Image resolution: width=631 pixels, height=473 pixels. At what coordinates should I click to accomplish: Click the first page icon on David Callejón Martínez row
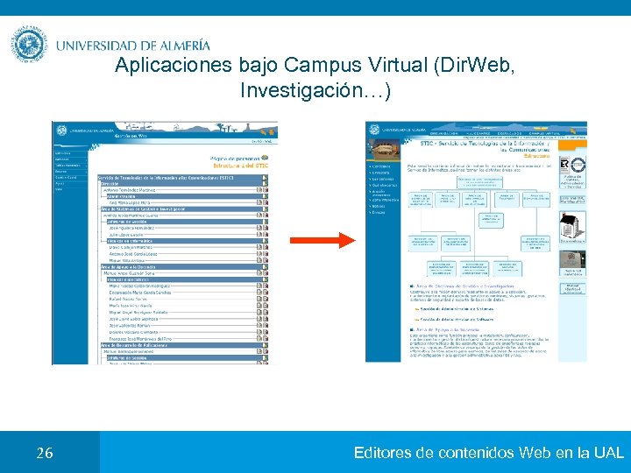click(x=259, y=247)
